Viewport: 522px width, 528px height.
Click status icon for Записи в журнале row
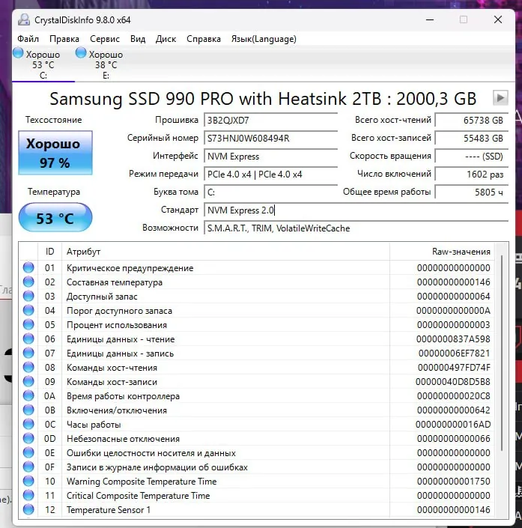28,467
